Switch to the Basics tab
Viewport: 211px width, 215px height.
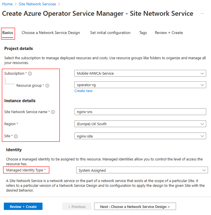click(x=8, y=33)
